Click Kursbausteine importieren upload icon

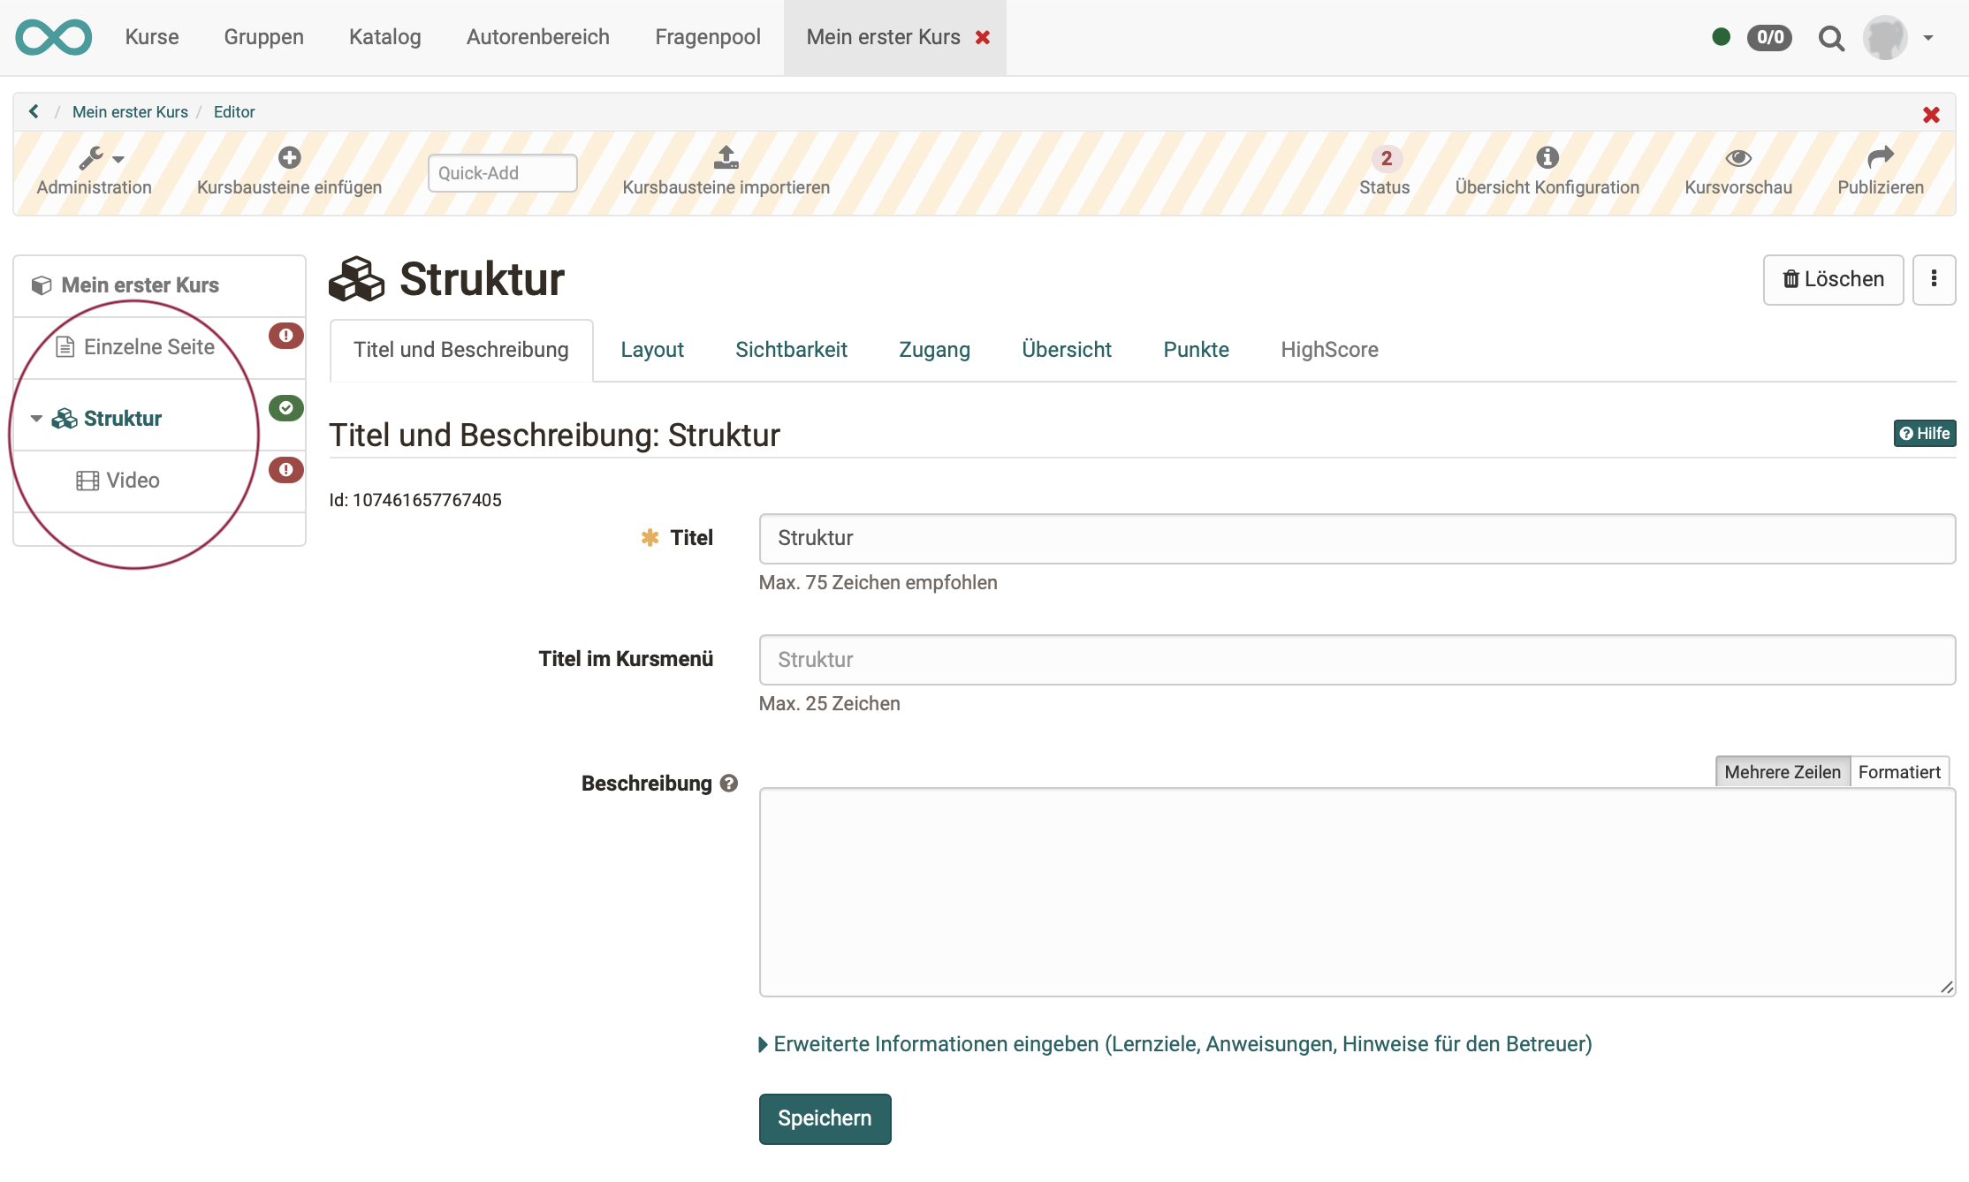pyautogui.click(x=726, y=158)
